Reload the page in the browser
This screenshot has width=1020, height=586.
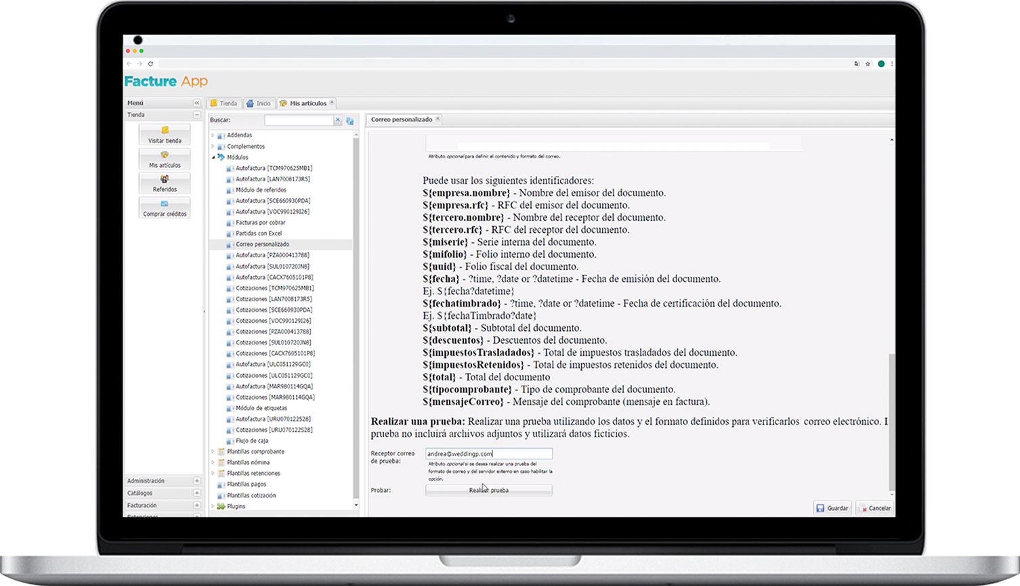tap(150, 64)
